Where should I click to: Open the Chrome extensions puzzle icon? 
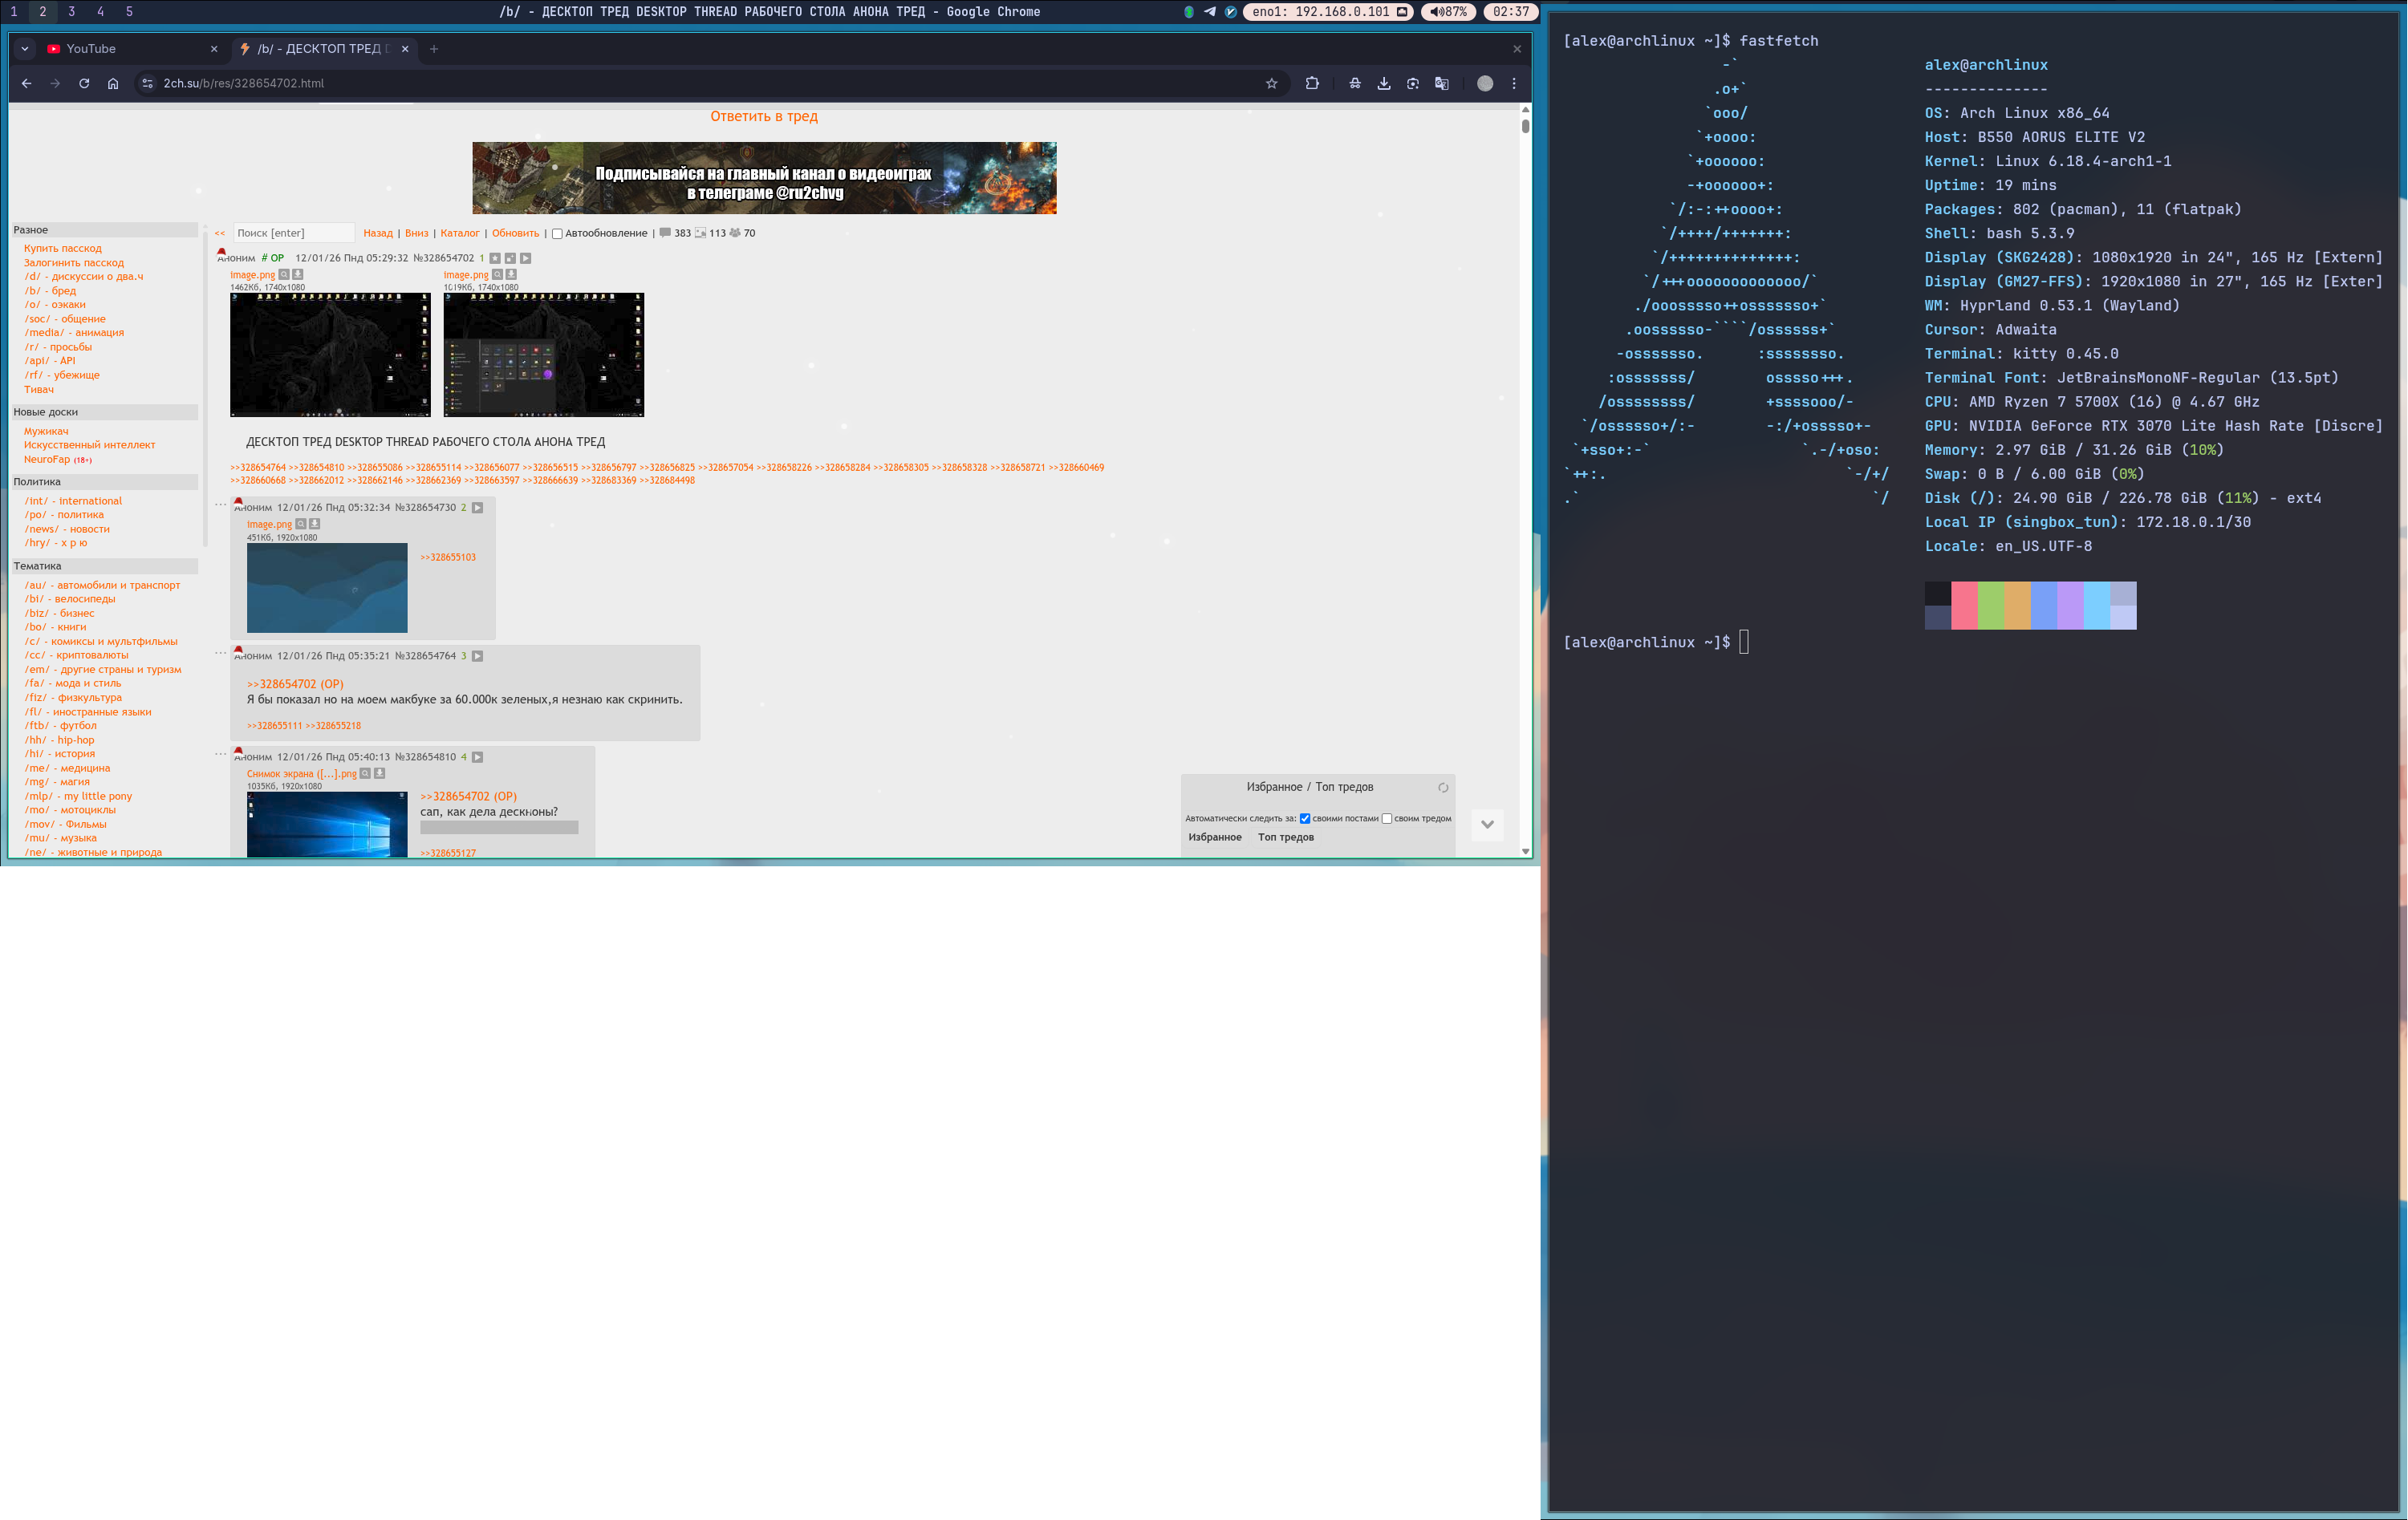pyautogui.click(x=1312, y=84)
